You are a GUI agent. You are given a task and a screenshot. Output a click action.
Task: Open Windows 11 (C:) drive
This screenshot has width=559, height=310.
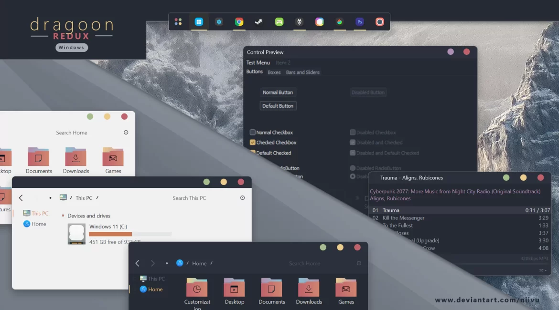pyautogui.click(x=77, y=234)
